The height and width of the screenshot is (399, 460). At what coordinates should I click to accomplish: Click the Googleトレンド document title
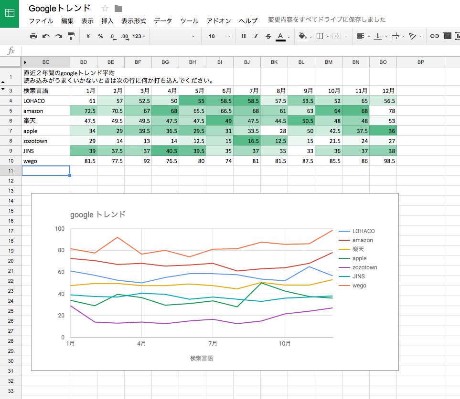point(60,9)
